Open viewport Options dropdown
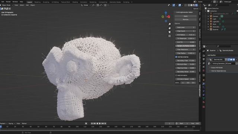Screen dimensions: 238x134 pyautogui.click(x=196, y=9)
